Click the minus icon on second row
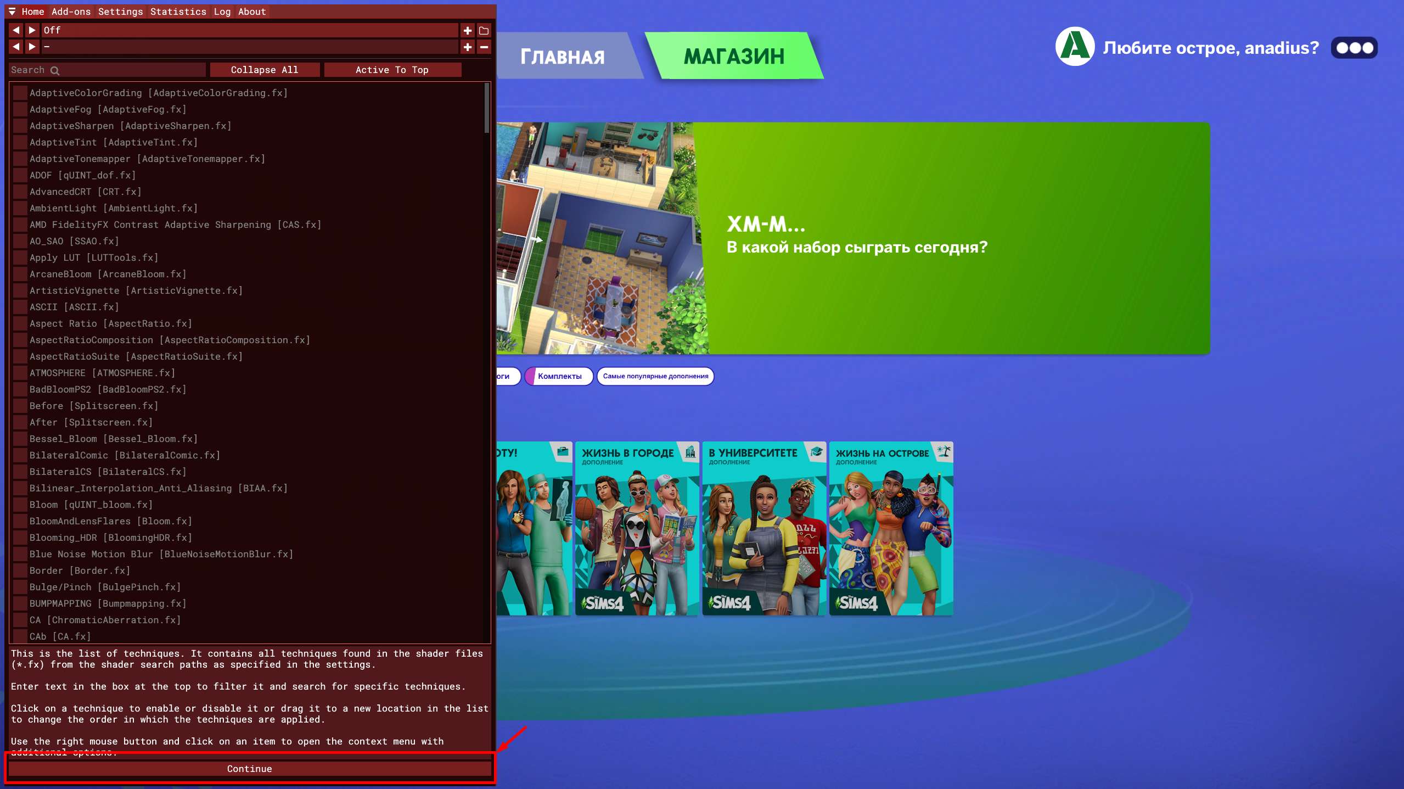 tap(484, 47)
